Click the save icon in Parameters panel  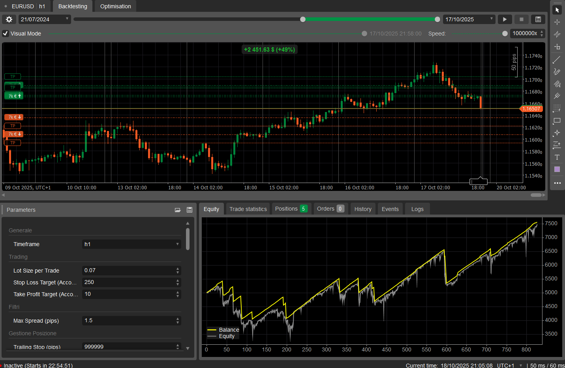[190, 210]
